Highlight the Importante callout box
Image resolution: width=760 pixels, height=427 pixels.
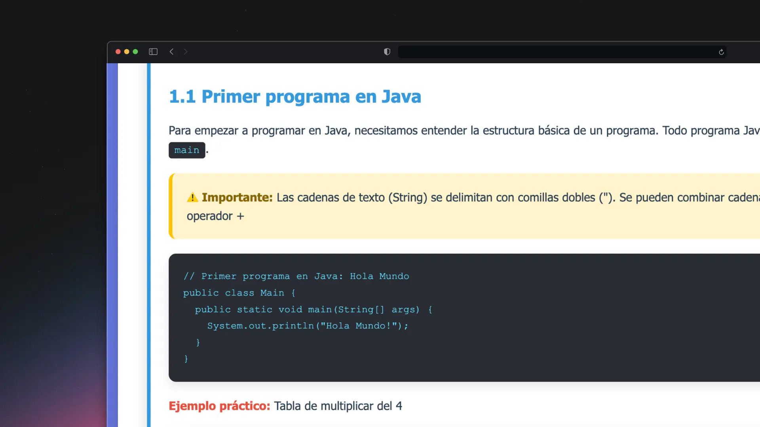pyautogui.click(x=435, y=206)
